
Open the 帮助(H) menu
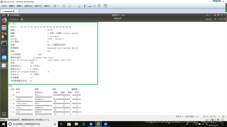(47, 6)
